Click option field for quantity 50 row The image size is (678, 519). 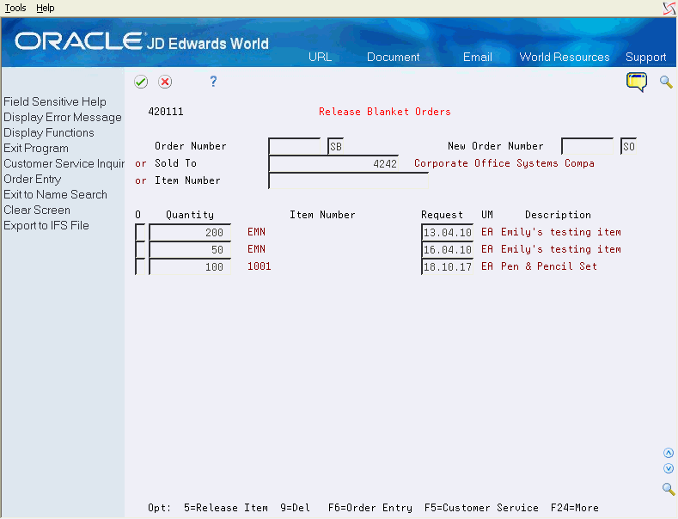coord(140,249)
